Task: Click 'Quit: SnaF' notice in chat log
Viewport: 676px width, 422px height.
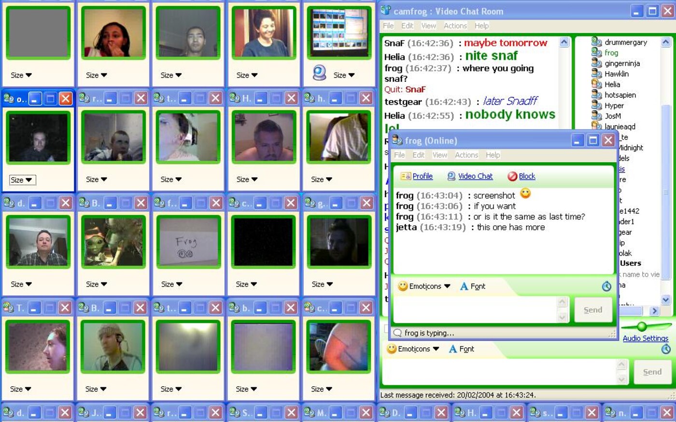Action: [405, 89]
